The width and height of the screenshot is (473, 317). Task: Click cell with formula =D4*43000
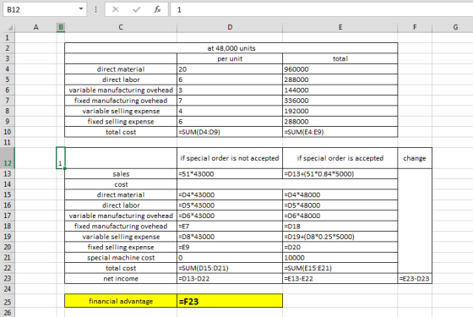pos(230,194)
